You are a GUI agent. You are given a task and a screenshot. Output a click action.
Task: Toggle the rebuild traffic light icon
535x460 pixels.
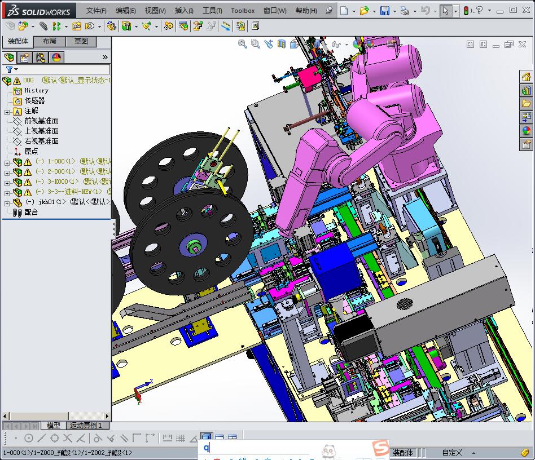[x=466, y=11]
